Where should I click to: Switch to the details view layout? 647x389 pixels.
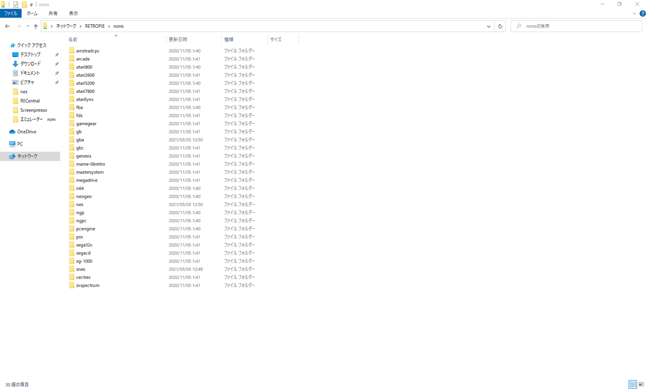tap(632, 385)
